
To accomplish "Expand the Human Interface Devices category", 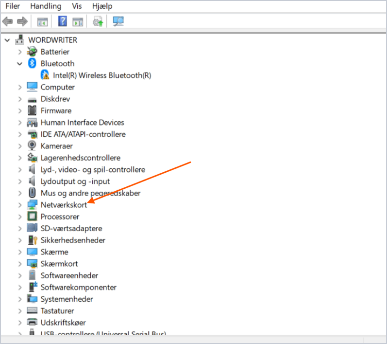I will coord(20,123).
